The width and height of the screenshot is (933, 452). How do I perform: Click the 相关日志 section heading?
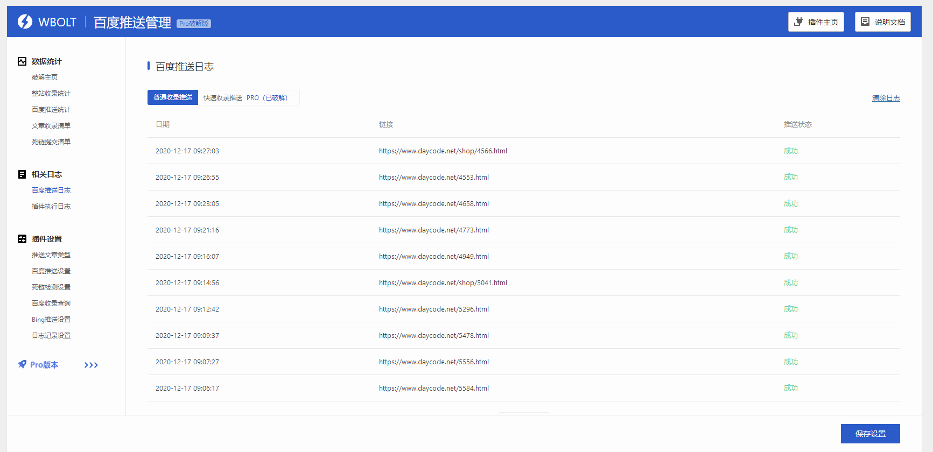tap(47, 174)
